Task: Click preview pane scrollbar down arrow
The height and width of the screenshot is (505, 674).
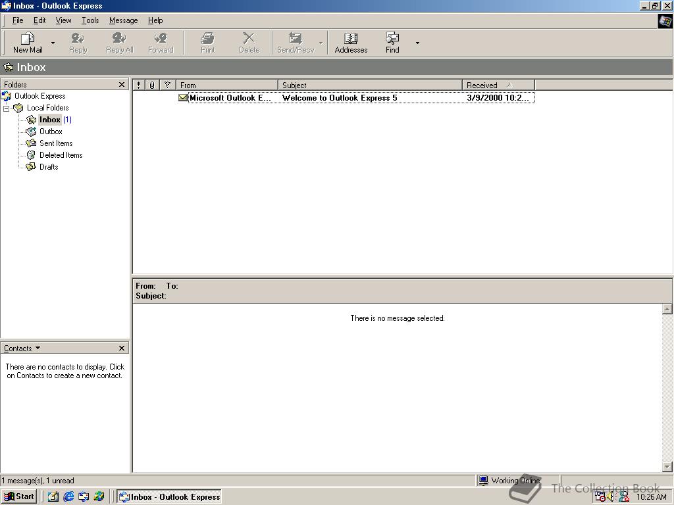Action: tap(667, 467)
